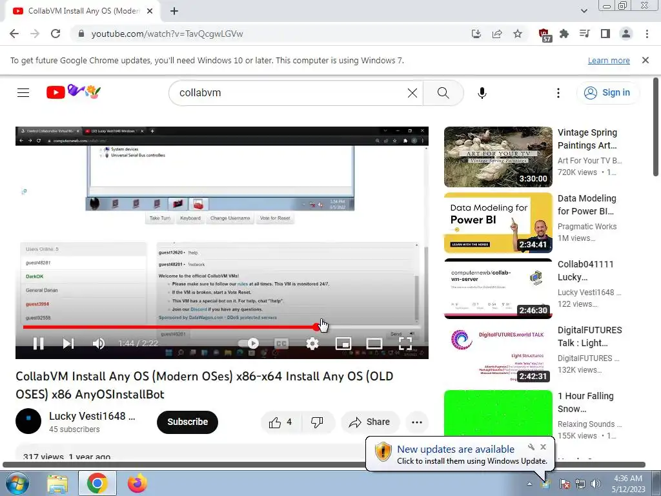
Task: Show hidden system tray icons
Action: pos(529,484)
